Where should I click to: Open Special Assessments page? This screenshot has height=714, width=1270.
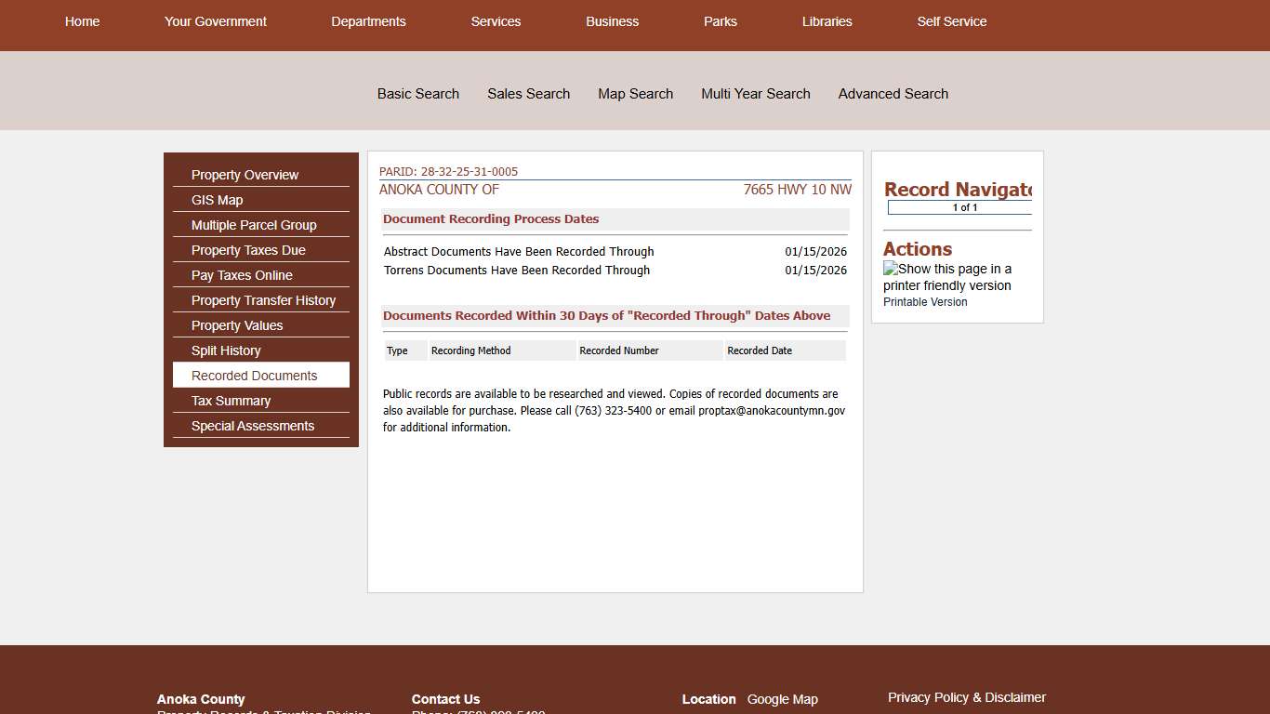point(253,426)
